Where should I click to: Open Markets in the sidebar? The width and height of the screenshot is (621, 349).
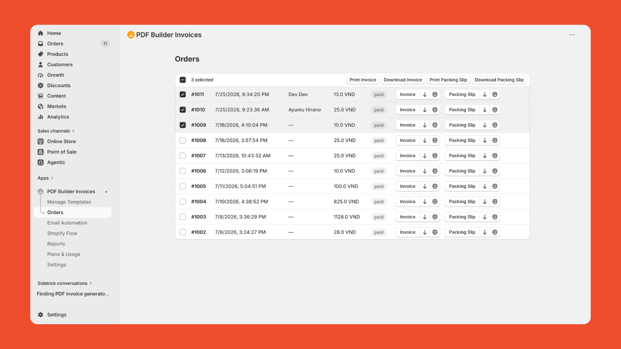tap(57, 107)
